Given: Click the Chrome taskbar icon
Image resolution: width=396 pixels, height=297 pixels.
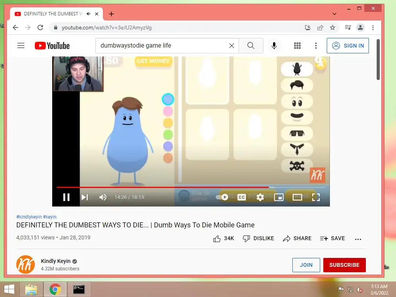Looking at the screenshot, I should click(x=55, y=289).
